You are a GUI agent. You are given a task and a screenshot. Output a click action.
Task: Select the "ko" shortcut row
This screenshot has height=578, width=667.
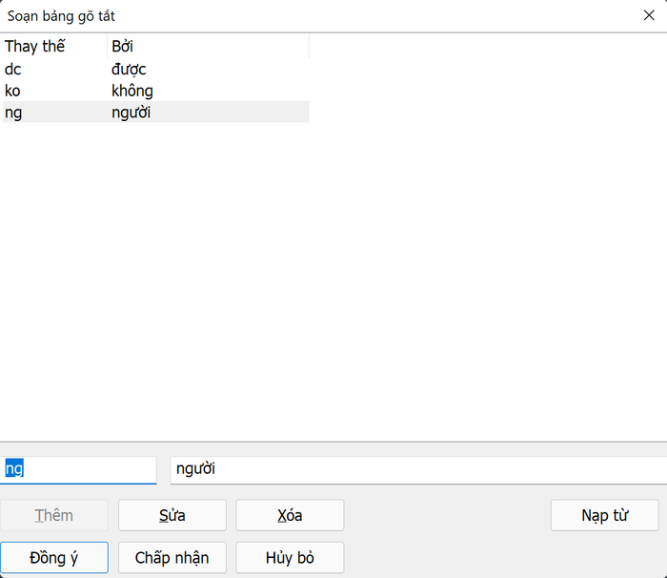pos(13,91)
